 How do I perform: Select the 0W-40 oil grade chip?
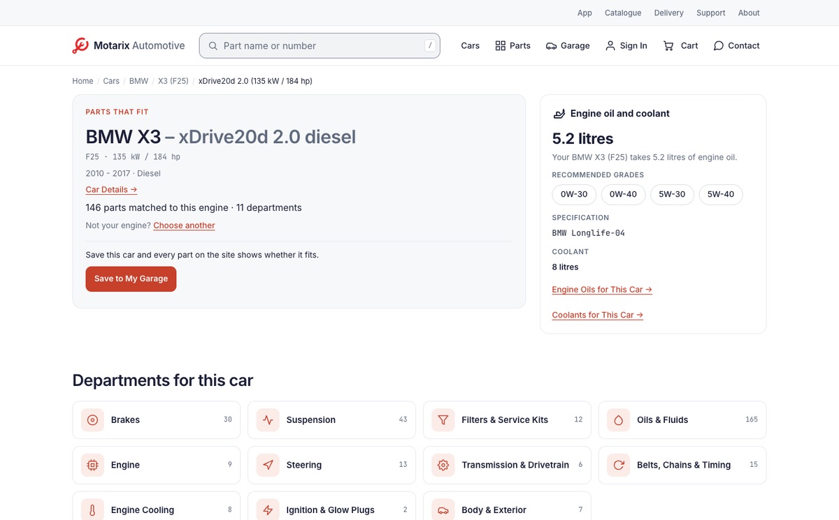point(623,194)
